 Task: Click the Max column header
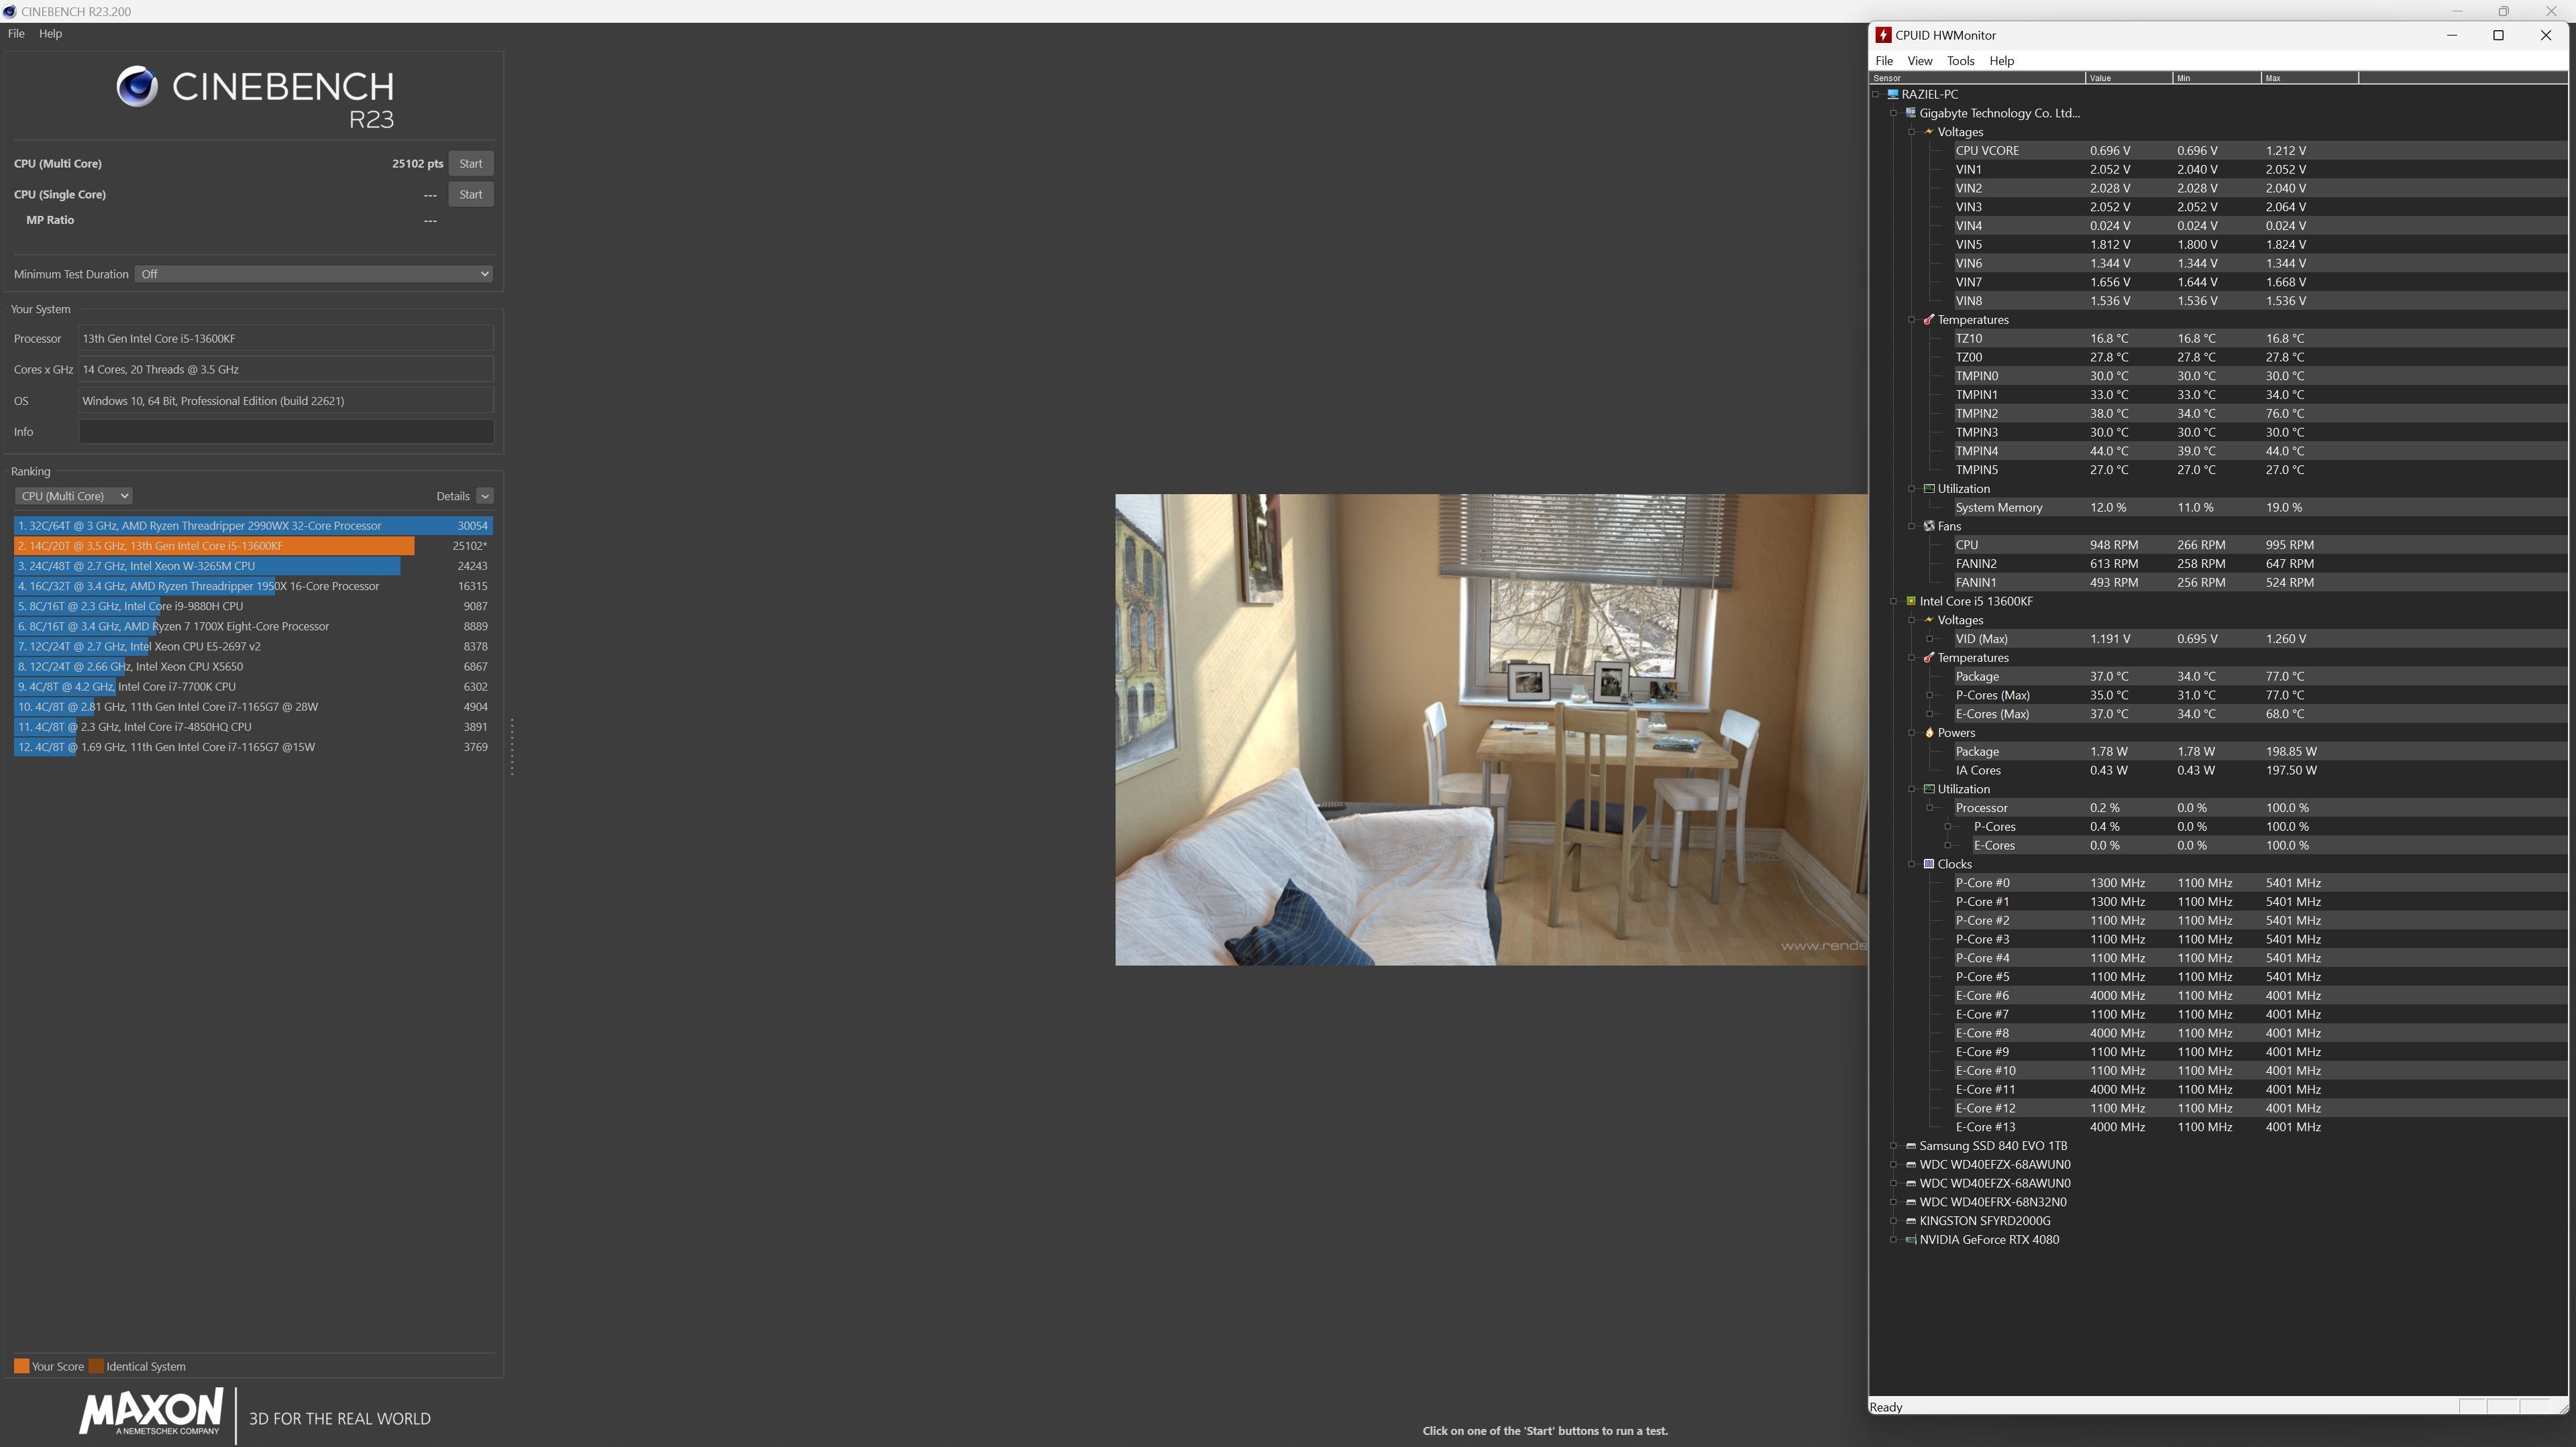[x=2309, y=78]
